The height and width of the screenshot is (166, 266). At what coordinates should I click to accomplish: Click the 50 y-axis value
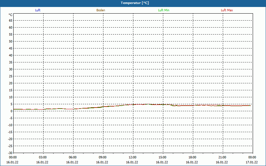11,41
